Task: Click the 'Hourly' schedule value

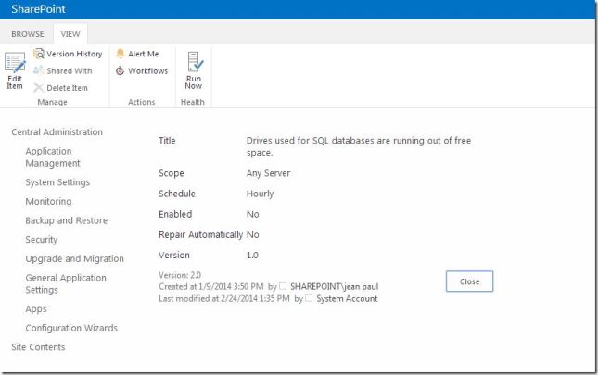Action: pyautogui.click(x=261, y=194)
